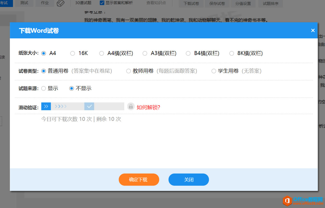Select 教师用卷 exam type
This screenshot has width=325, height=208.
[x=128, y=71]
